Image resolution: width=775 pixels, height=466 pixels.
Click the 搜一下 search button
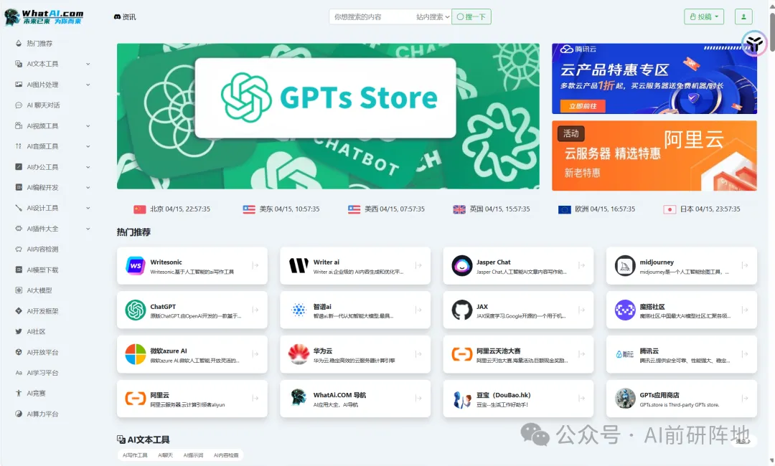(471, 16)
